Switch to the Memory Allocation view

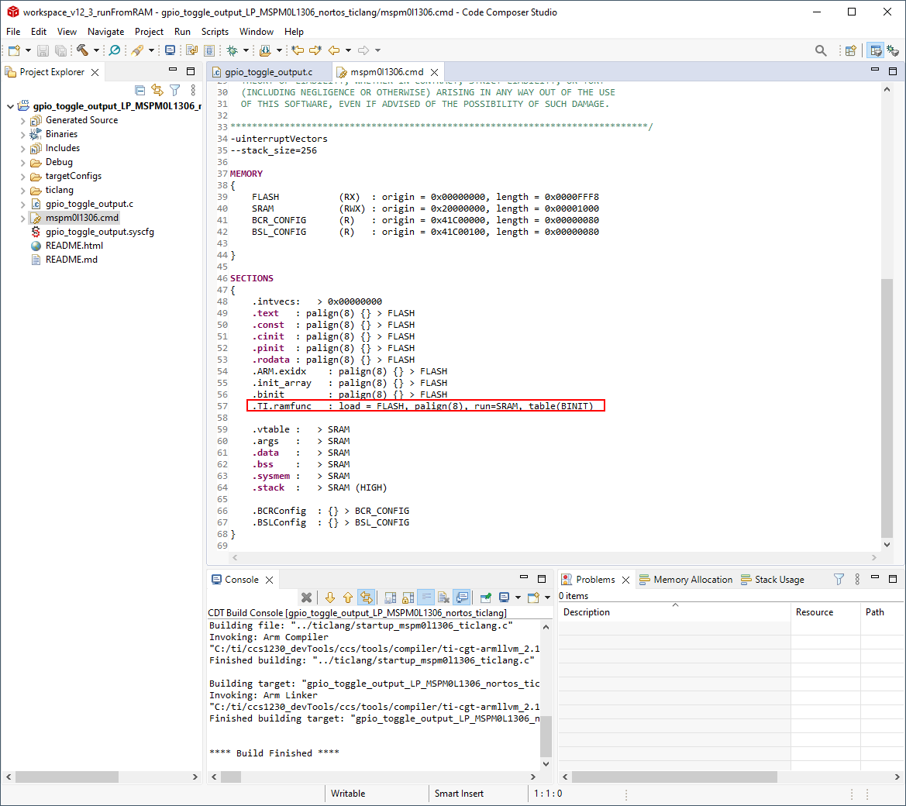pos(692,580)
